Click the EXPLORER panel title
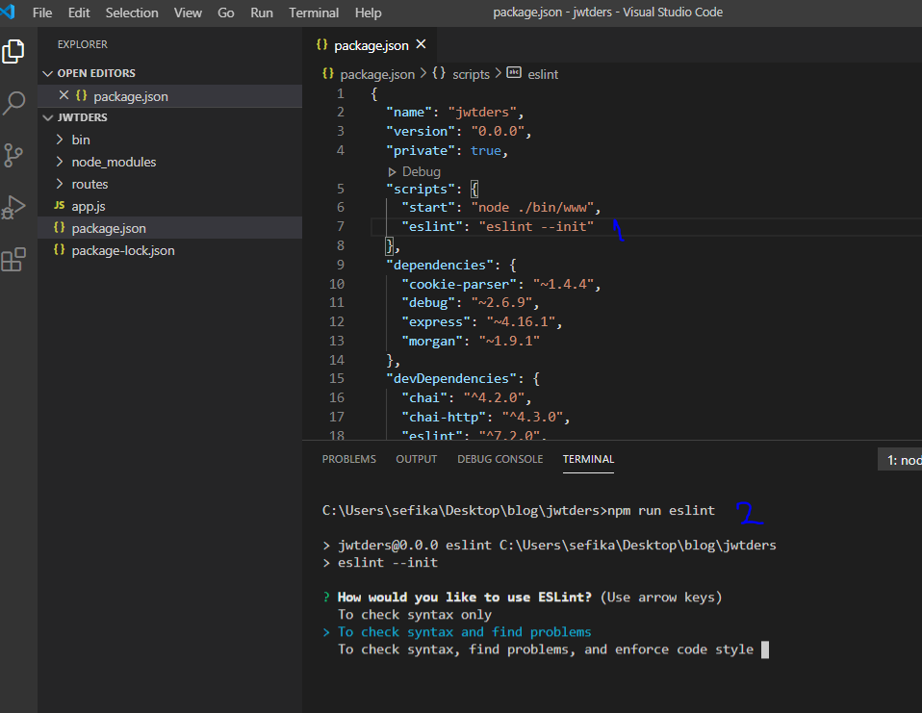Image resolution: width=922 pixels, height=713 pixels. coord(83,44)
